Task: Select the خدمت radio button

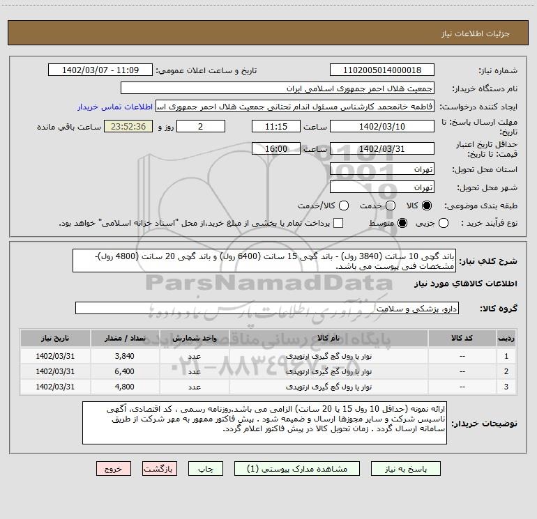Action: tap(391, 206)
